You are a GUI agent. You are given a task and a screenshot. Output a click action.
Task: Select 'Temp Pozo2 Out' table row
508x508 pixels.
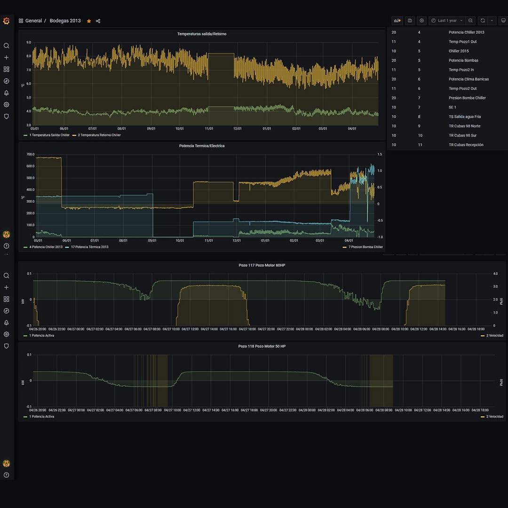coord(447,89)
